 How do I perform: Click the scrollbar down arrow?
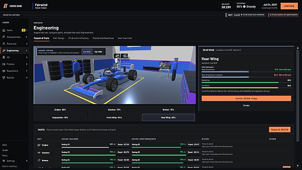[x=298, y=166]
